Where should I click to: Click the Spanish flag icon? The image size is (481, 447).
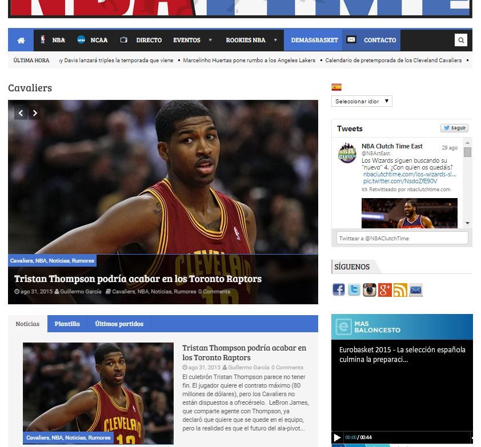[x=336, y=87]
